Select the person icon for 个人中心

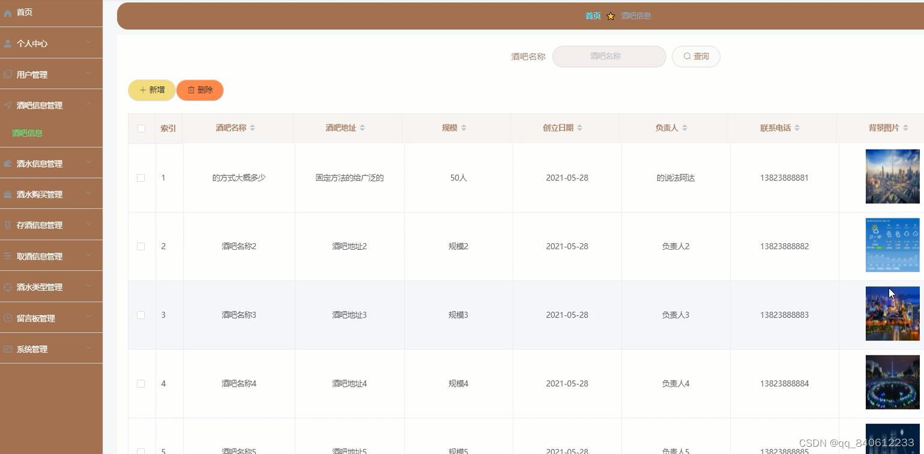point(8,42)
